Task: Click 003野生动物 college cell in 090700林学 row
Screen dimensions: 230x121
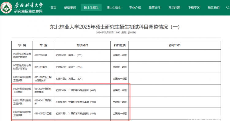Action: pyautogui.click(x=22, y=55)
